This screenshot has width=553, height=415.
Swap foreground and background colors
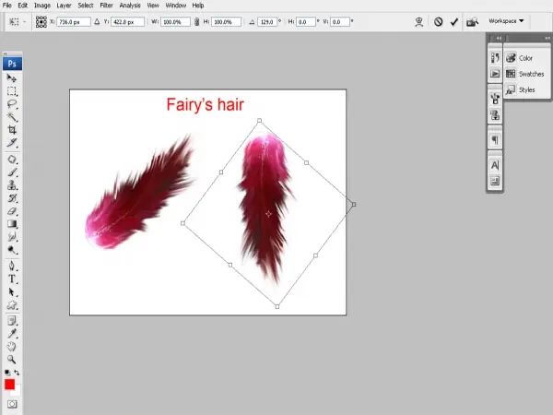click(17, 373)
